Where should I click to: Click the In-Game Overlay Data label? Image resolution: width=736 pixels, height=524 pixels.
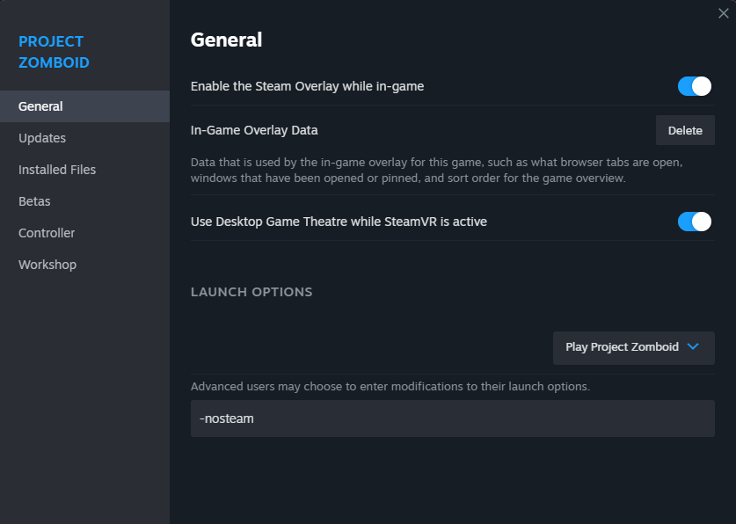click(x=254, y=130)
